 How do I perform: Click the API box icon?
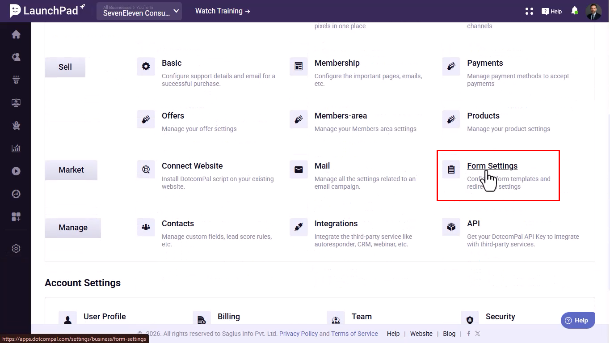click(x=451, y=227)
